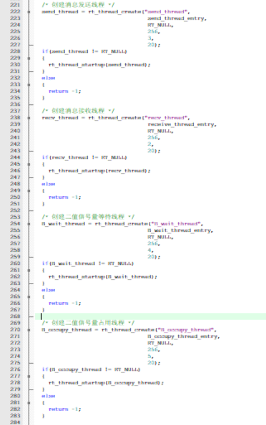Click receive_thread_entry argument on line 239
Screen dimensions: 266x425
pos(182,124)
